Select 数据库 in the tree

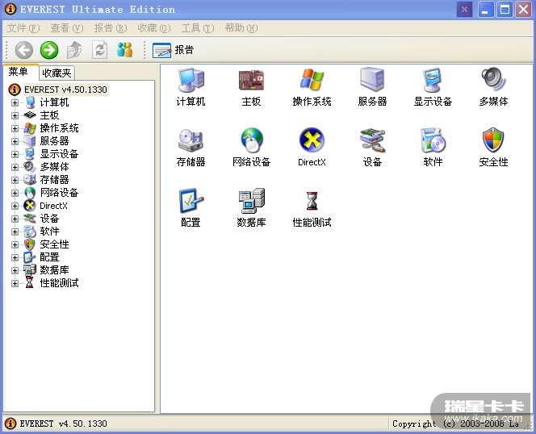(x=54, y=270)
